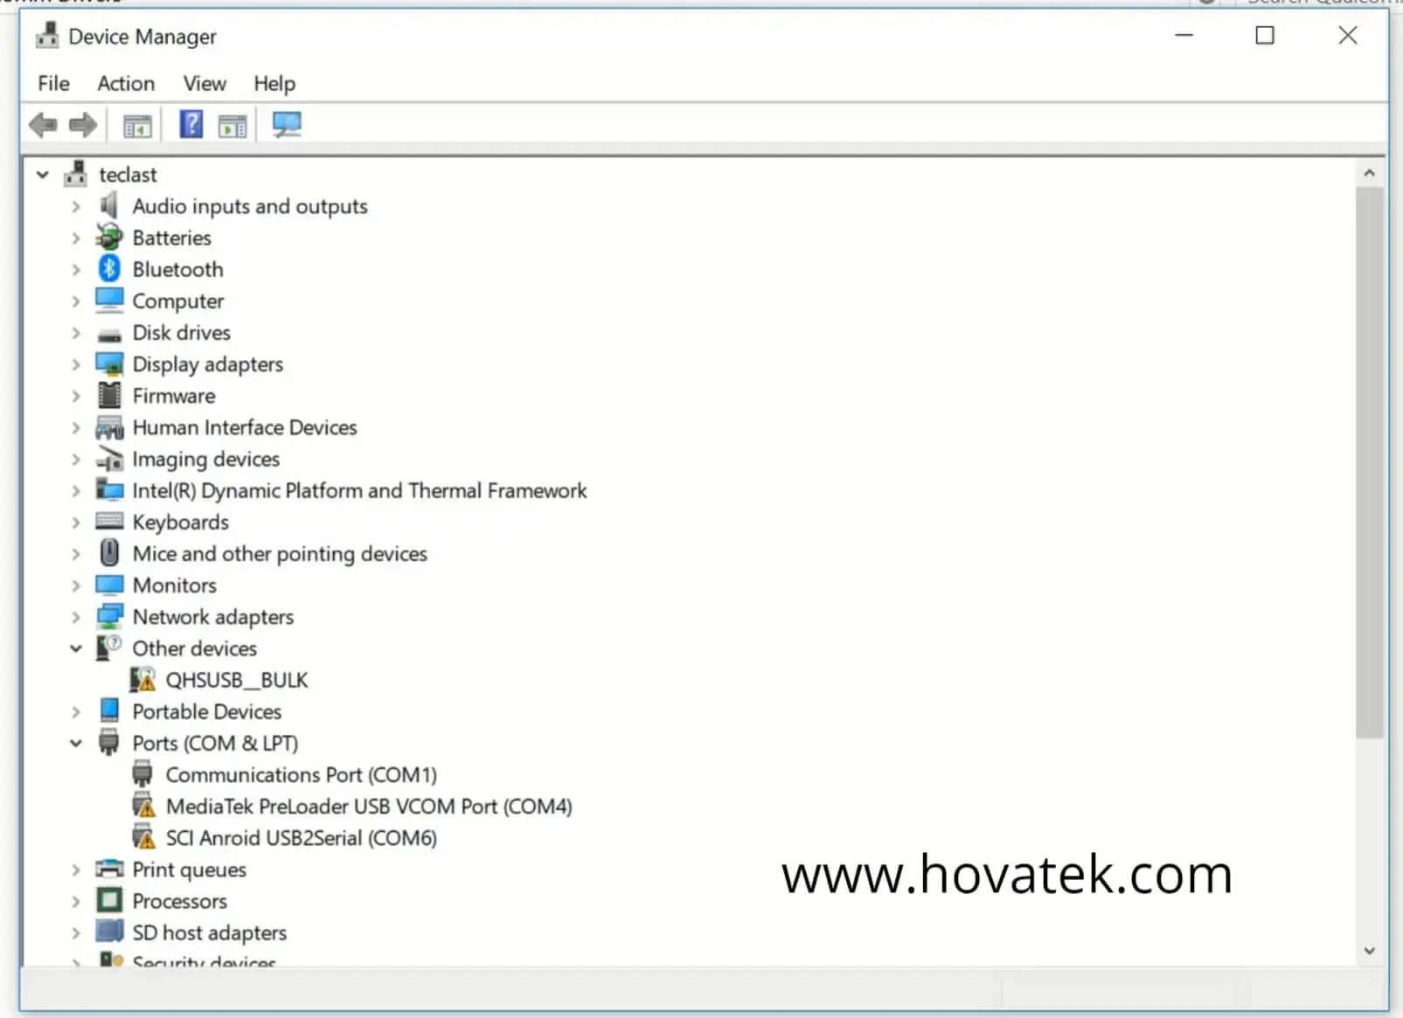
Task: Click the Forward arrow toolbar icon
Action: (x=83, y=125)
